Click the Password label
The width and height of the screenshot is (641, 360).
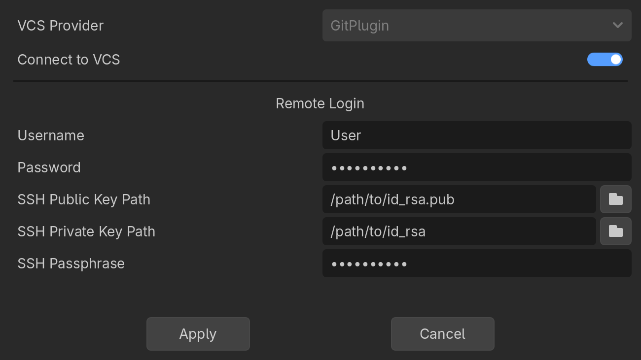click(x=49, y=167)
